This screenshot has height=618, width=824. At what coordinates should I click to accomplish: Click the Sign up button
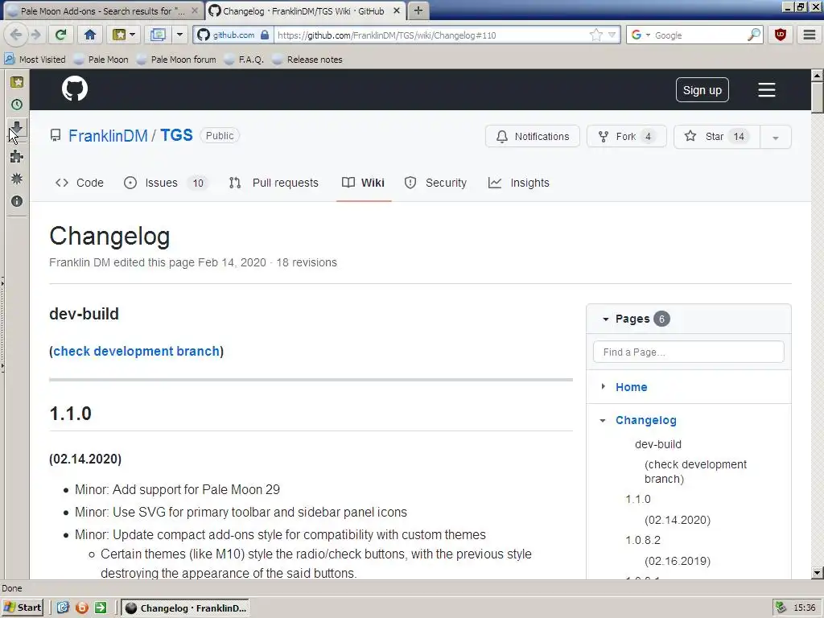702,90
